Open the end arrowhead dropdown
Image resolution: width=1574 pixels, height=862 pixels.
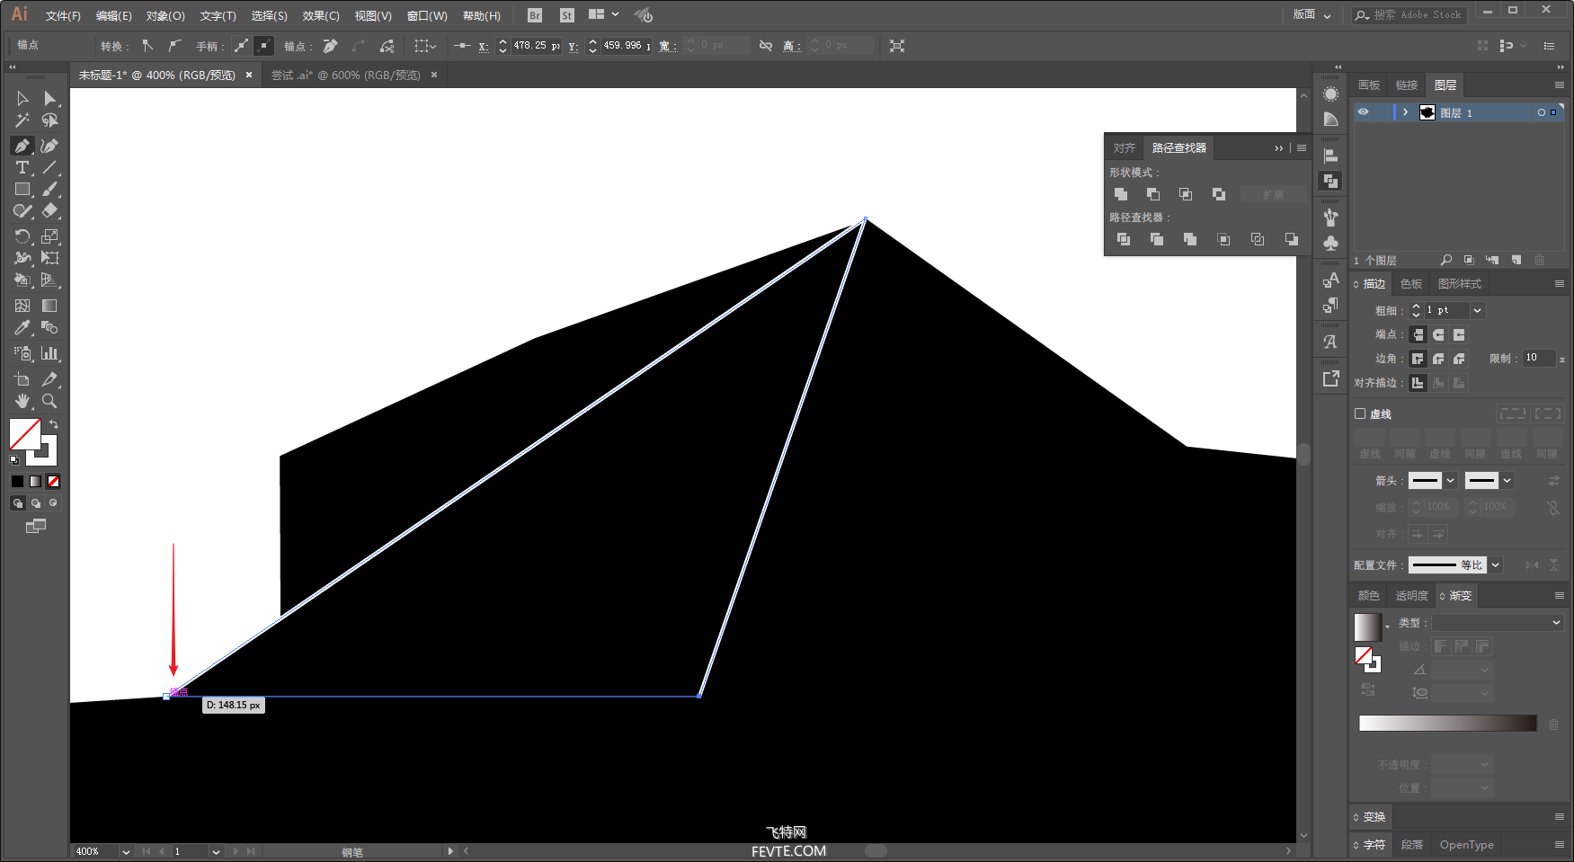point(1507,481)
